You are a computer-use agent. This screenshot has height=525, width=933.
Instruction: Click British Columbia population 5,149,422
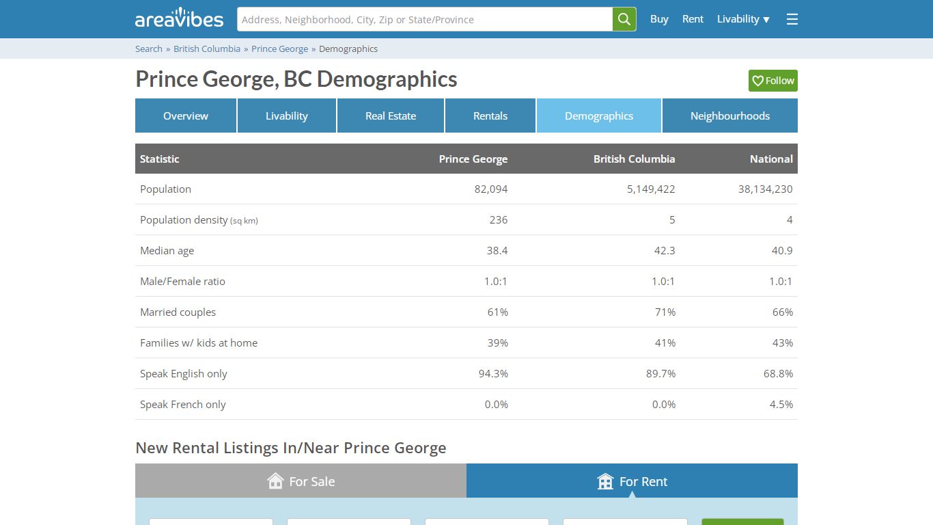tap(651, 189)
